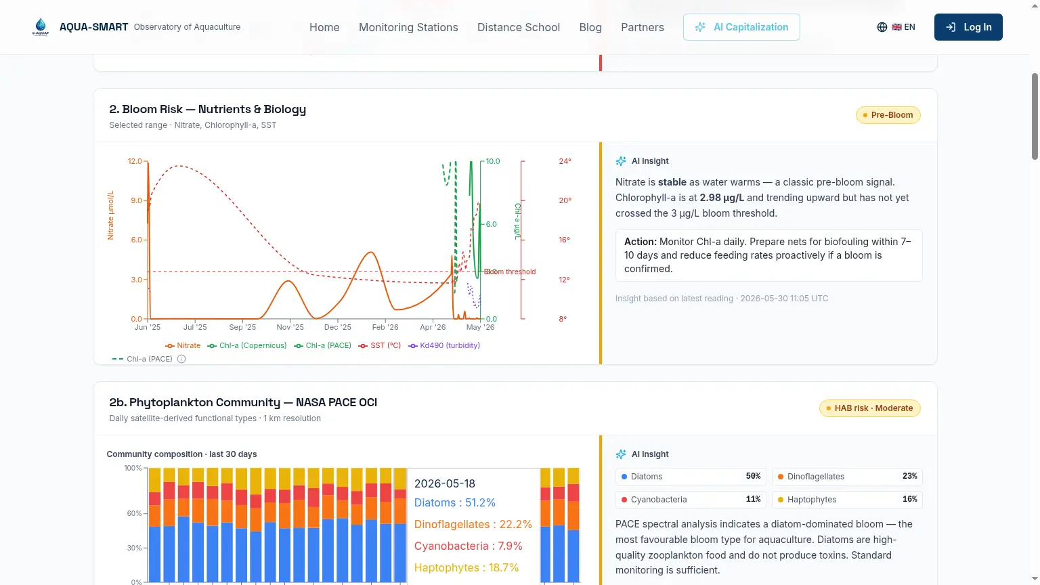Click the Dinoflagellates 23% chip

[x=847, y=477]
